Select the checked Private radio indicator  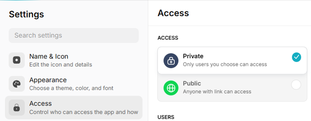[x=296, y=57]
